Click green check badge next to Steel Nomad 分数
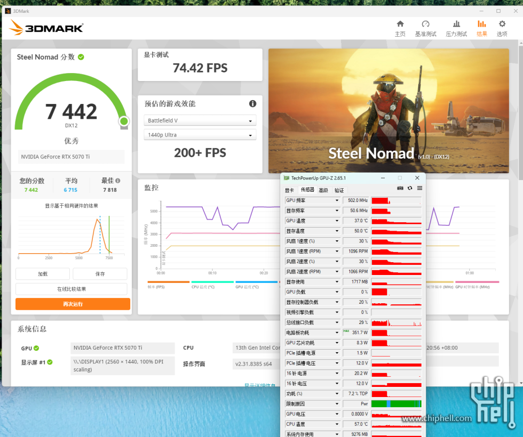Viewport: 523px width, 437px height. coord(81,57)
